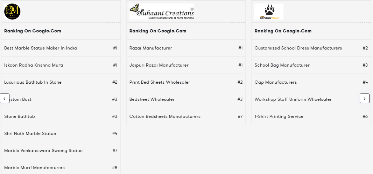Click Marble Venkateswara Swamy Statue
Screen dimensions: 373x174
[x=43, y=151]
